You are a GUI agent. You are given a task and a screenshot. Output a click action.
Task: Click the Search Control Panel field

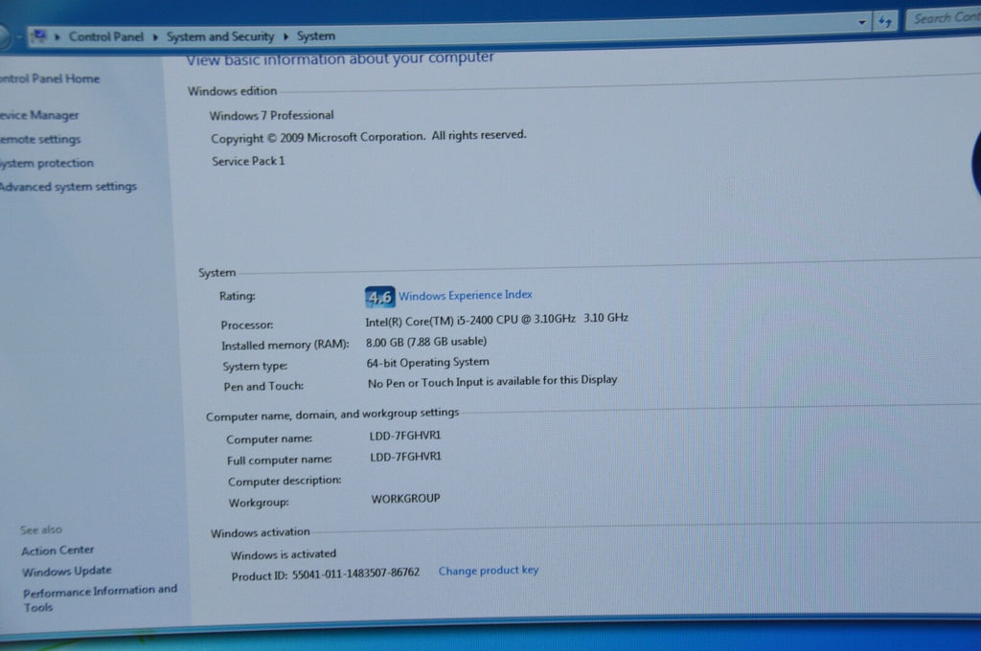pos(944,18)
